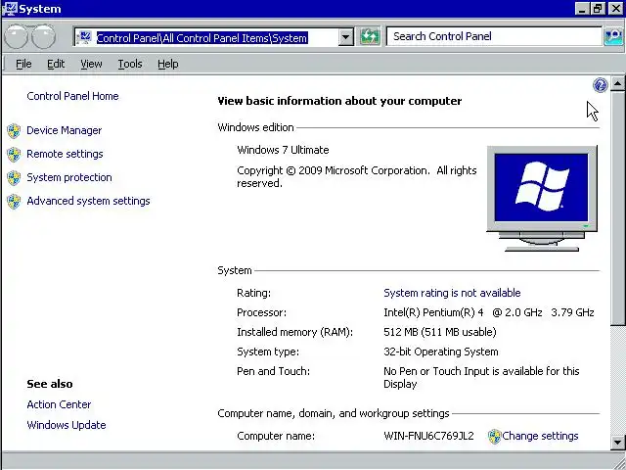Open the help question mark icon
Image resolution: width=626 pixels, height=470 pixels.
click(x=600, y=85)
